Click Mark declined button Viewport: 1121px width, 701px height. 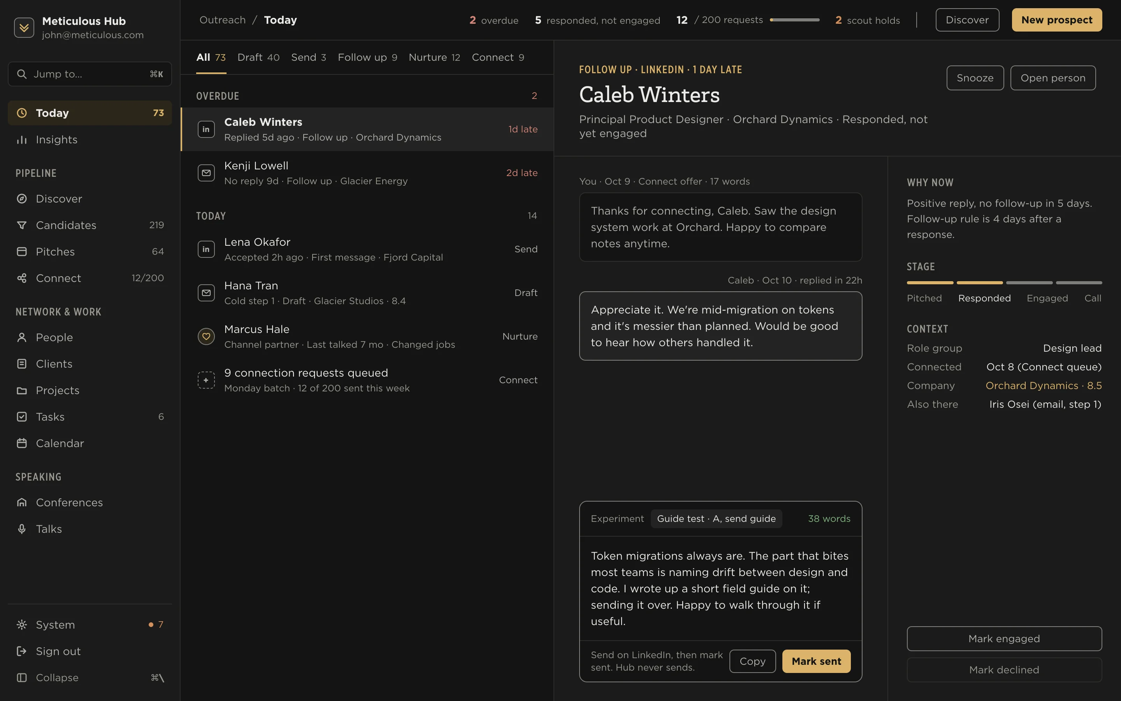(x=1004, y=669)
